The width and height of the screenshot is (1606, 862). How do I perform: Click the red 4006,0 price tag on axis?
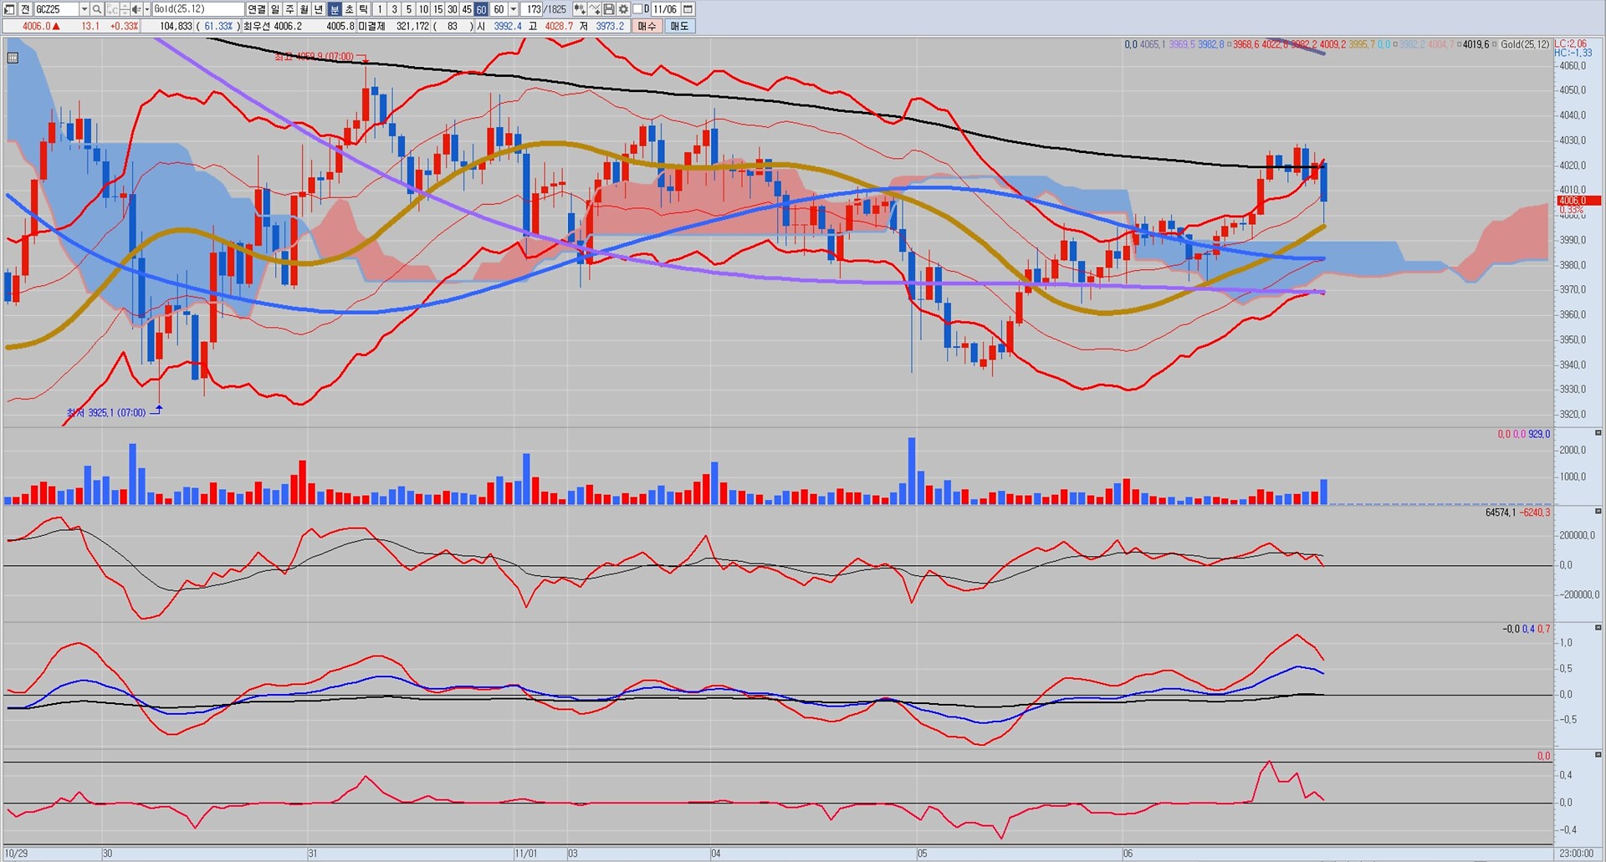point(1578,201)
